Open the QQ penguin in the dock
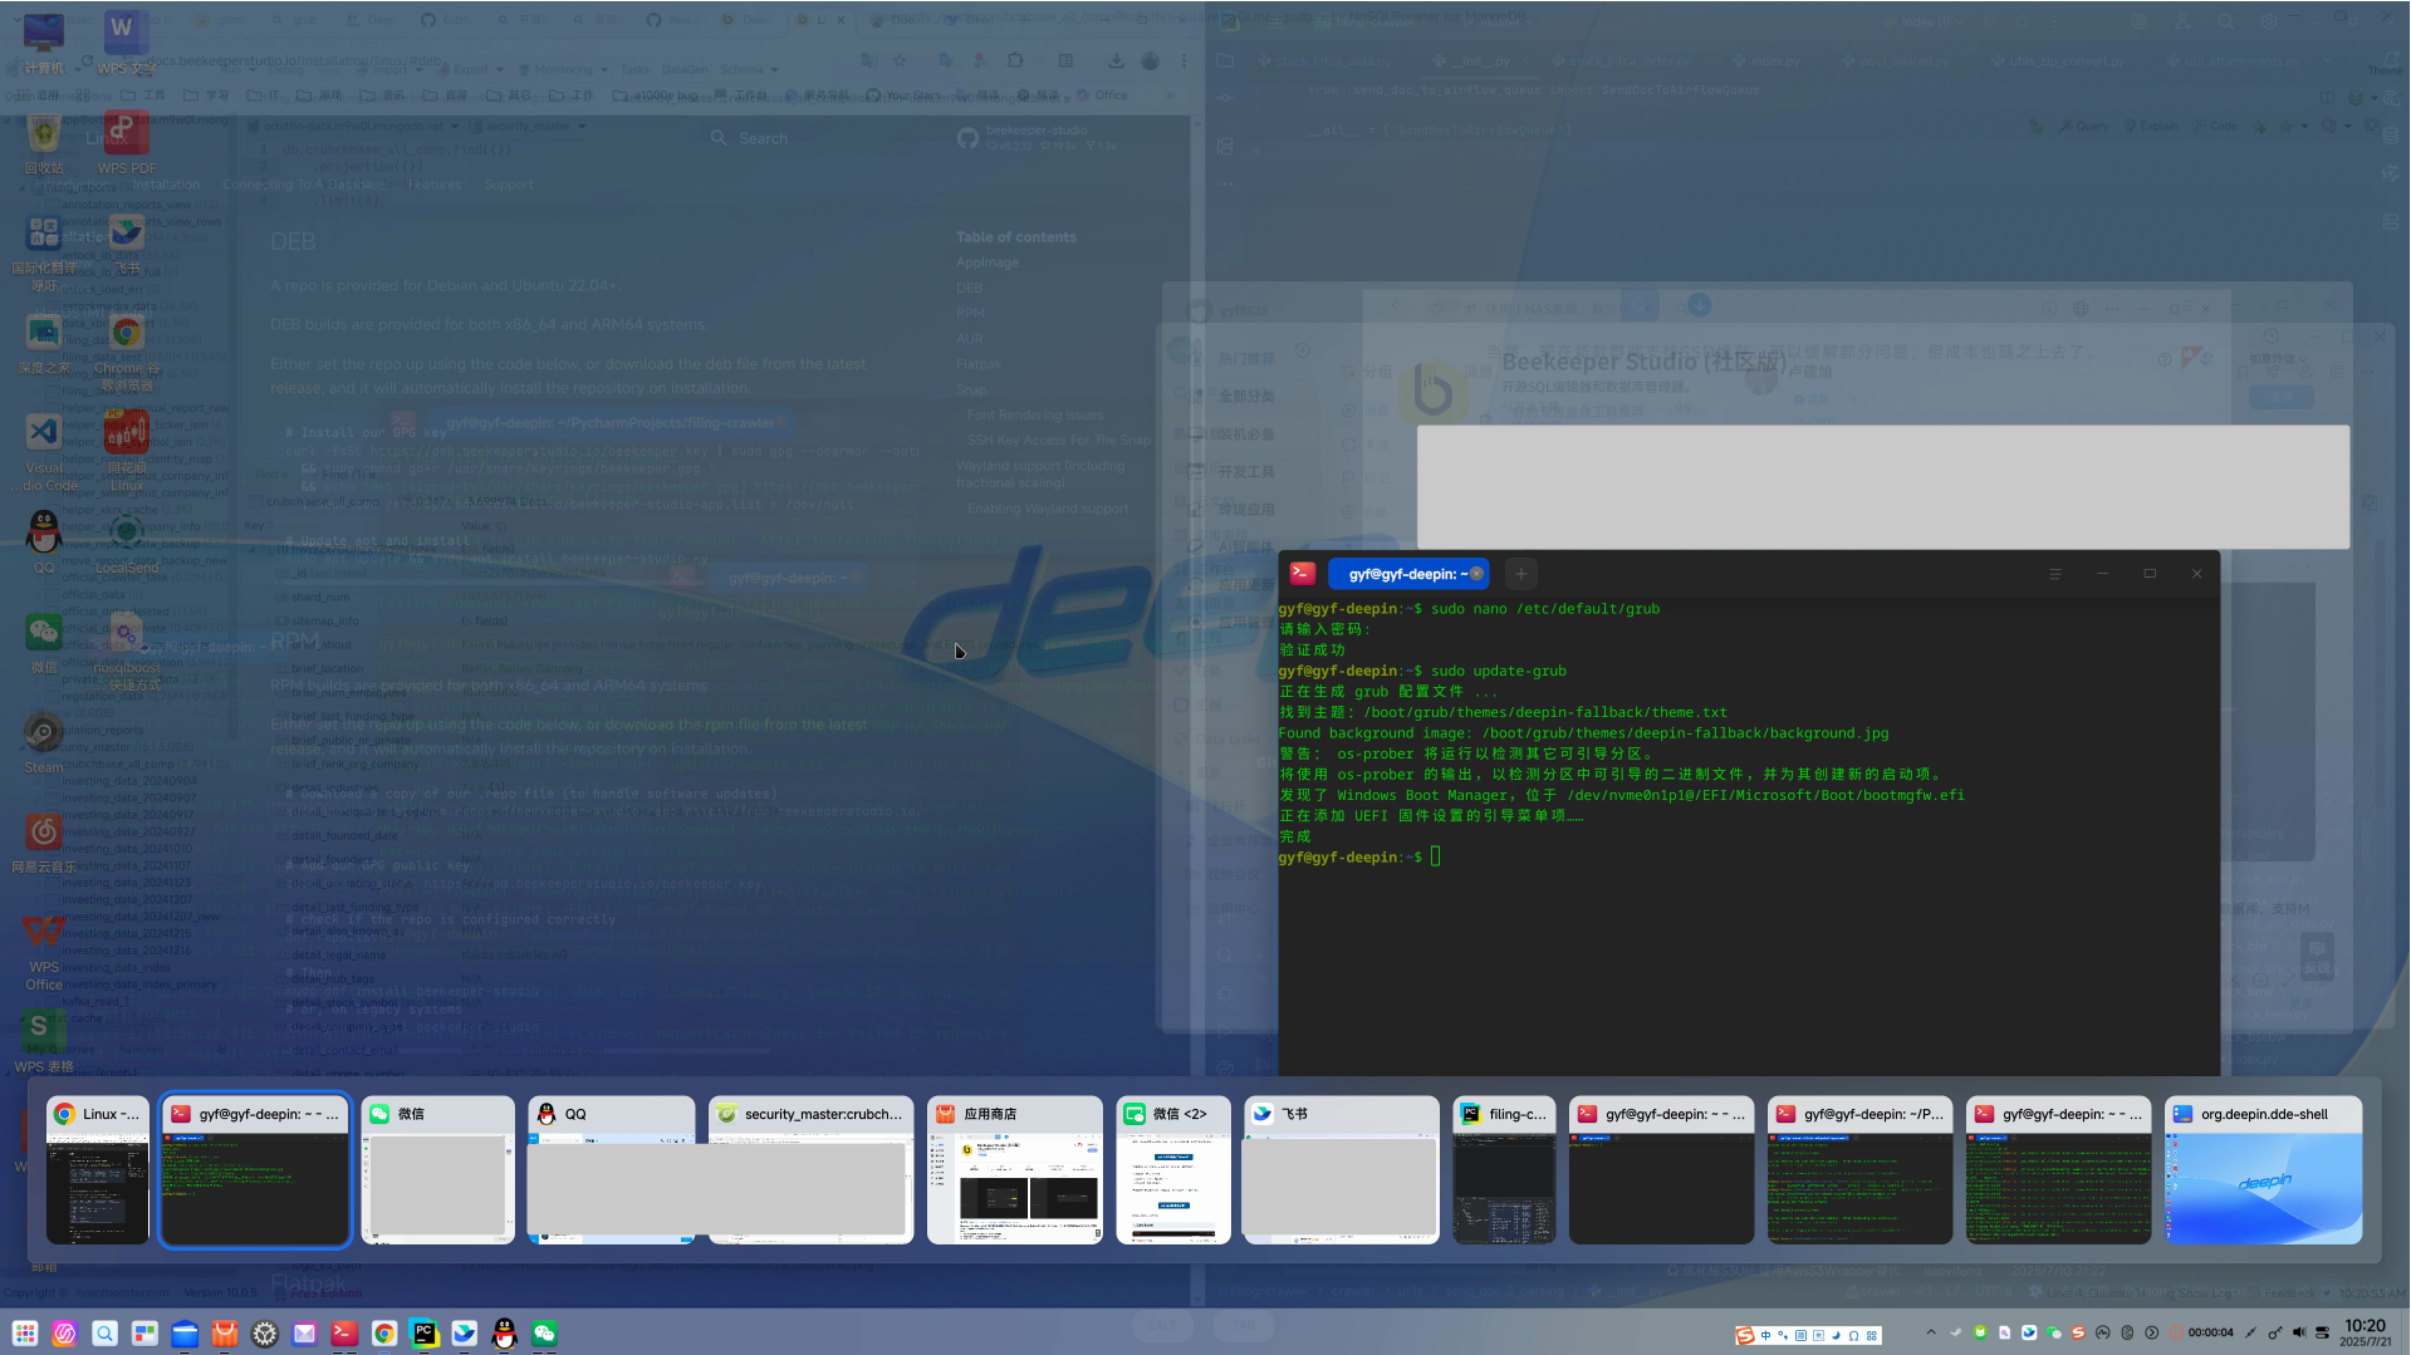2411x1355 pixels. (504, 1332)
